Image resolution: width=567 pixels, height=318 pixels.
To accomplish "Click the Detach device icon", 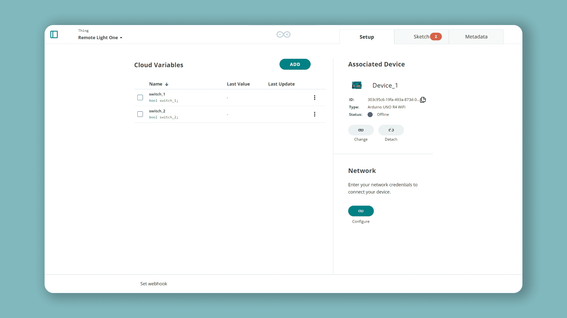I will coord(391,130).
